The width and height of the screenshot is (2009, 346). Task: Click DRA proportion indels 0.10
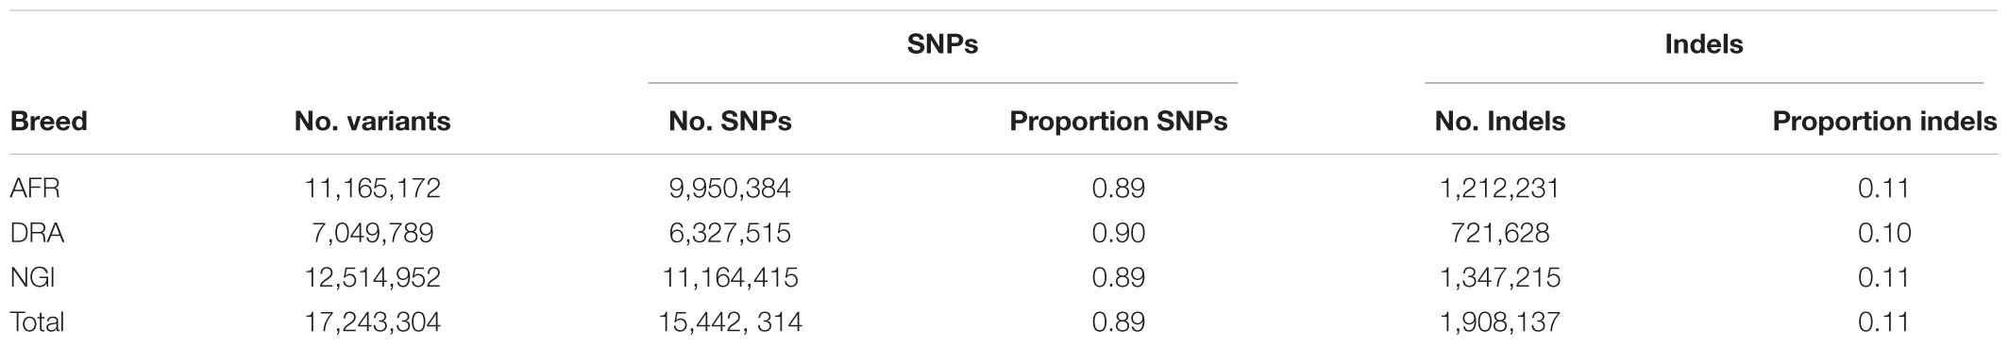1884,233
